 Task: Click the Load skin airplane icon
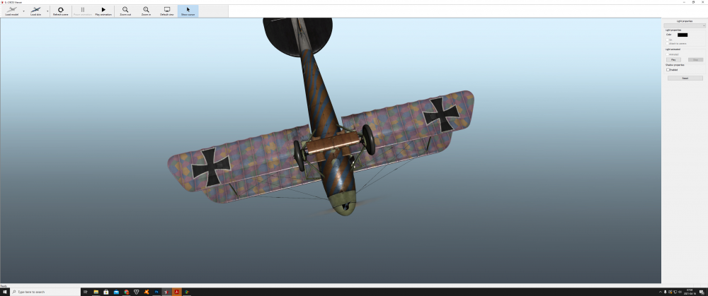tap(35, 10)
